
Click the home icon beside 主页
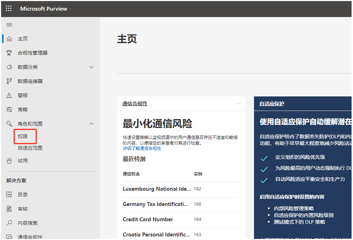(x=9, y=39)
